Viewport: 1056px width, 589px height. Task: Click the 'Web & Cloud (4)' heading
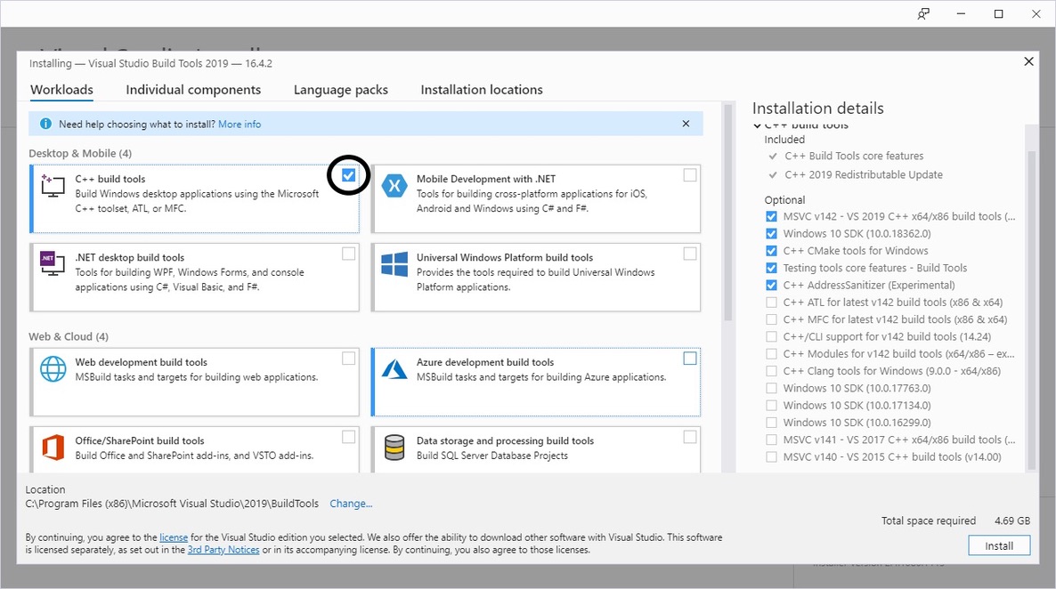(68, 336)
